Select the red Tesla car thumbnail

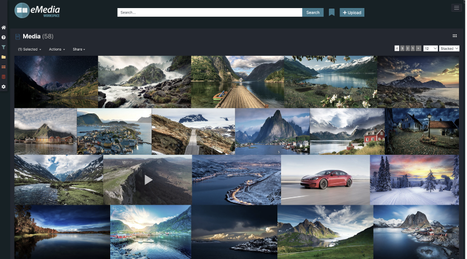click(x=326, y=180)
